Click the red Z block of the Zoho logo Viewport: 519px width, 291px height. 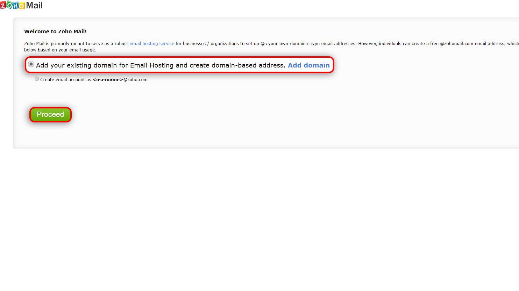tap(3, 6)
